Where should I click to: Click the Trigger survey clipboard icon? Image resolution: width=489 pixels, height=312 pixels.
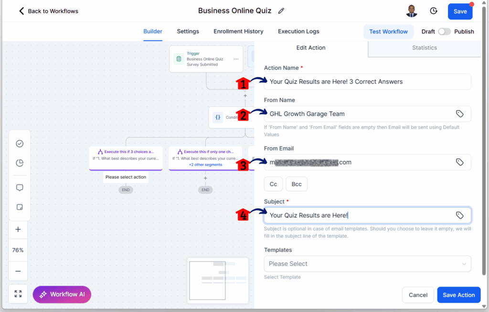point(179,59)
